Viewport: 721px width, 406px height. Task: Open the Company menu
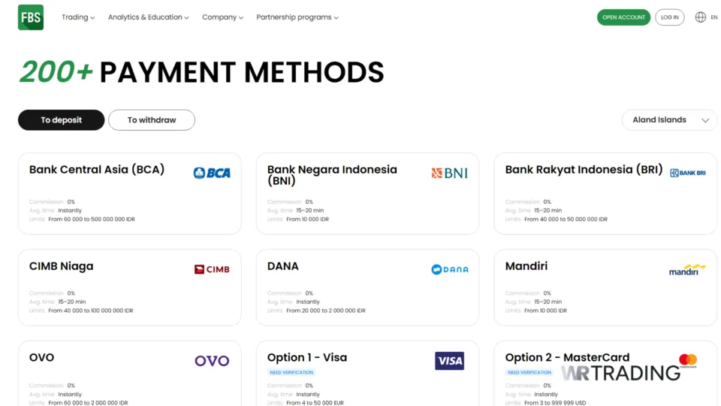pyautogui.click(x=222, y=17)
